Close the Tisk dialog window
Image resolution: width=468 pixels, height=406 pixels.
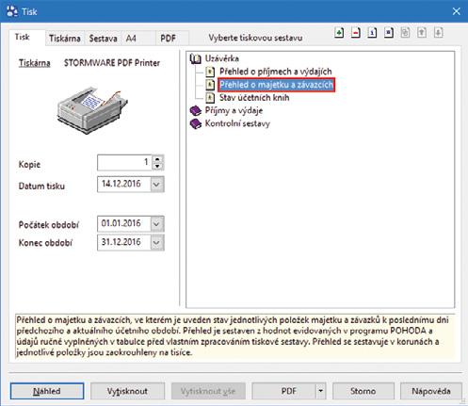point(456,11)
